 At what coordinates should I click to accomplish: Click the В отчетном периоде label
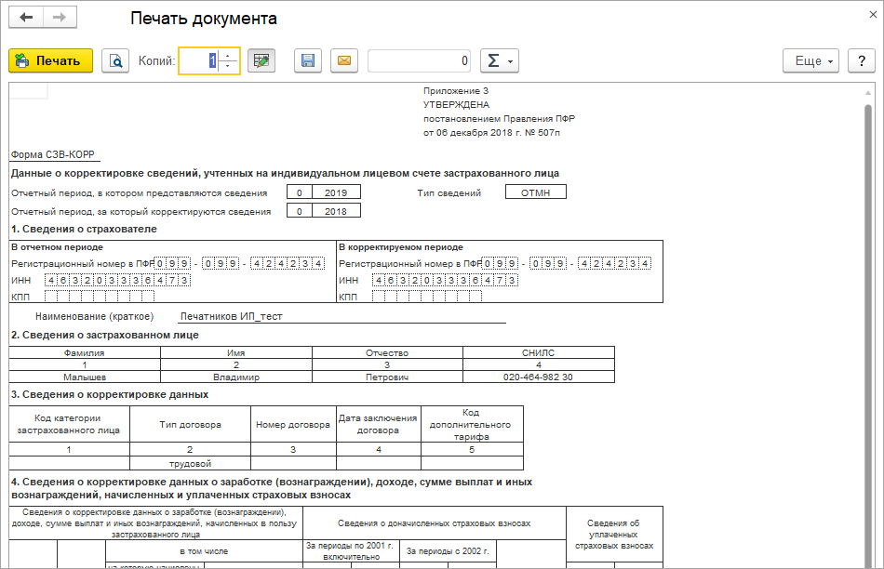coord(57,246)
